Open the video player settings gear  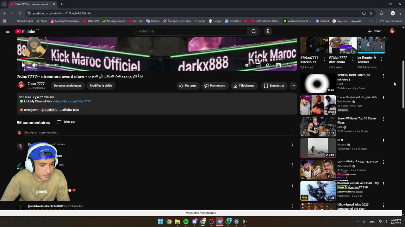tap(268, 65)
